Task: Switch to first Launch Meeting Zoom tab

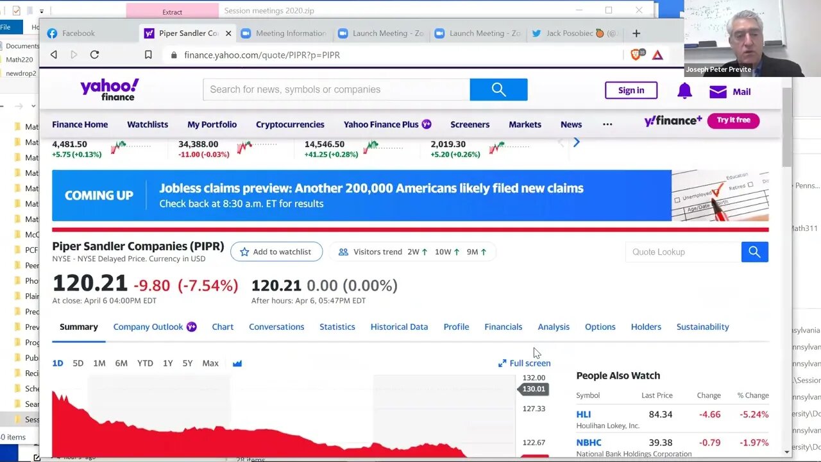Action: point(380,33)
